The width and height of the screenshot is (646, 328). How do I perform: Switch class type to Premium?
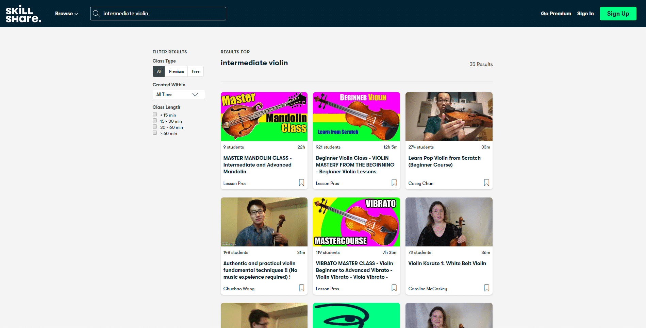(176, 71)
